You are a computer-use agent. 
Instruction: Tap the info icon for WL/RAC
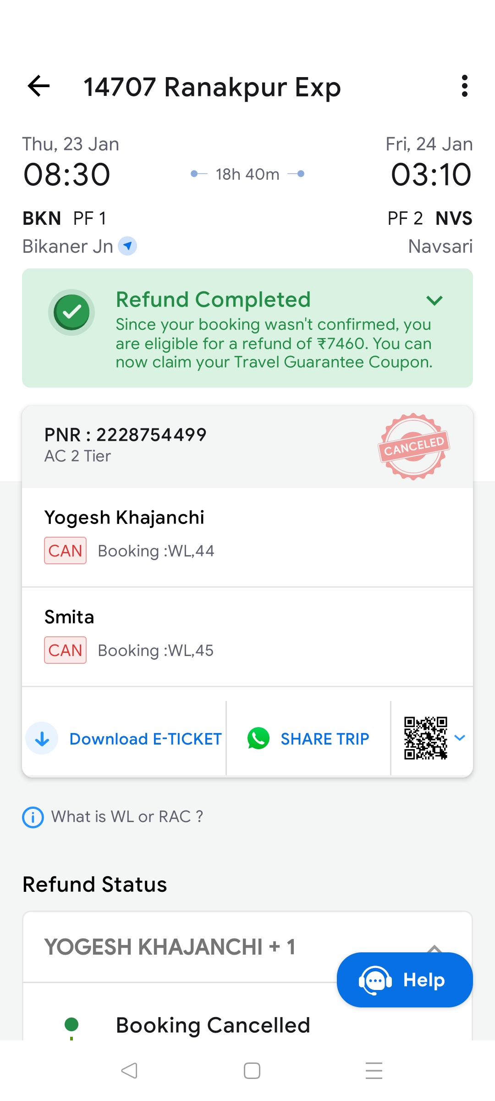pyautogui.click(x=33, y=817)
